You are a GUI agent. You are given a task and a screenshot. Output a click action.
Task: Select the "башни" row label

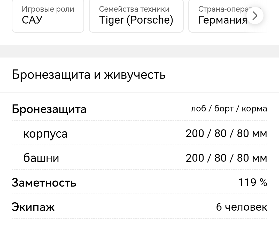pos(41,158)
